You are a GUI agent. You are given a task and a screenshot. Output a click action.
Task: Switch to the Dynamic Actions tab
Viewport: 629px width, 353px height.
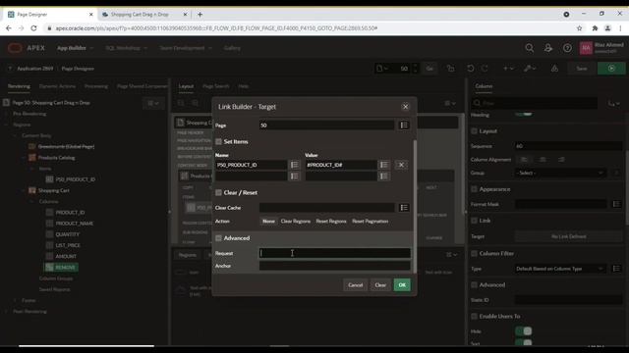(x=57, y=86)
